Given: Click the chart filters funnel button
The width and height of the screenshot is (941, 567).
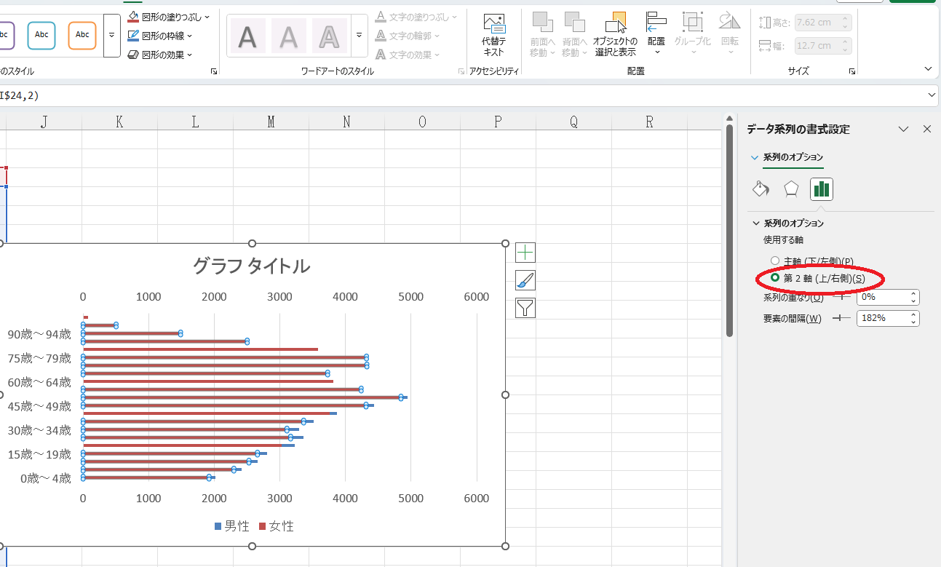Looking at the screenshot, I should point(525,308).
